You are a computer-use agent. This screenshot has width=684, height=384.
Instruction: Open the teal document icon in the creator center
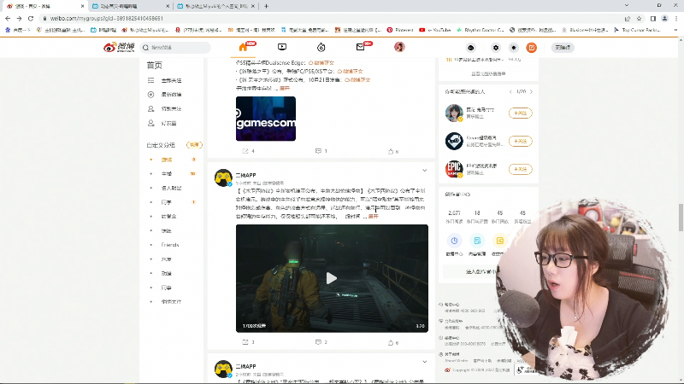[x=477, y=241]
